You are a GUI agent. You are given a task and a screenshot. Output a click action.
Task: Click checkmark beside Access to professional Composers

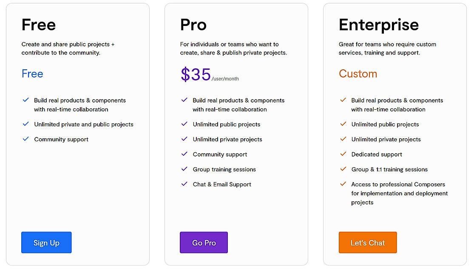[x=343, y=184]
